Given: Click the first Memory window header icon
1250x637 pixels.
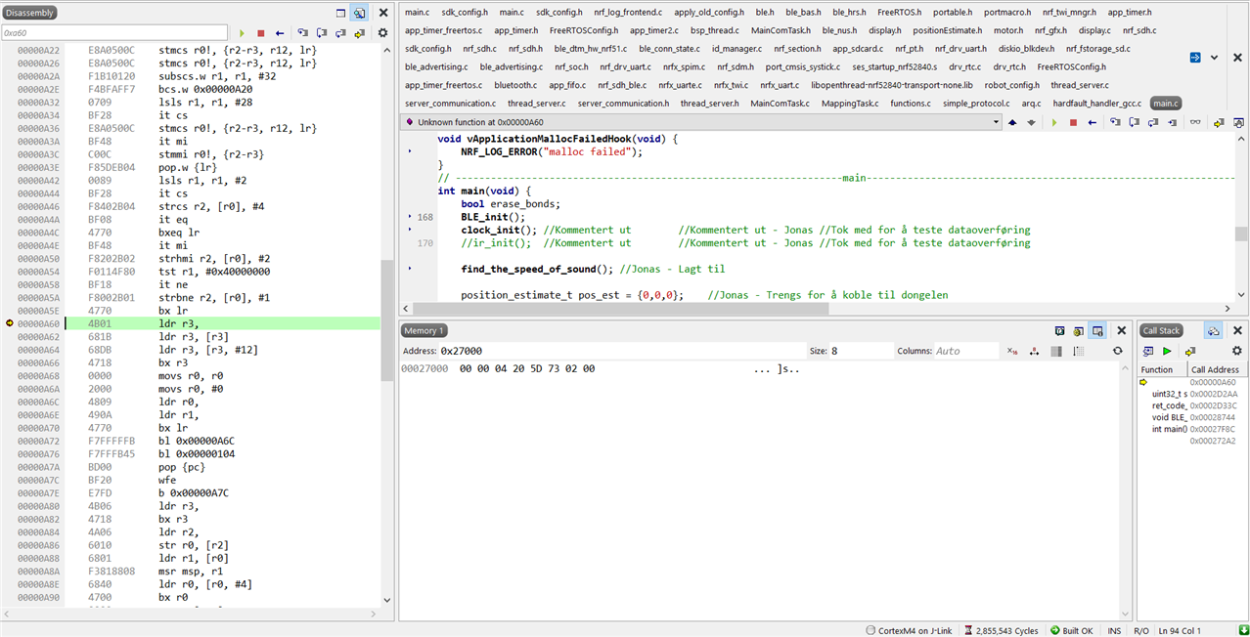Looking at the screenshot, I should point(1059,330).
